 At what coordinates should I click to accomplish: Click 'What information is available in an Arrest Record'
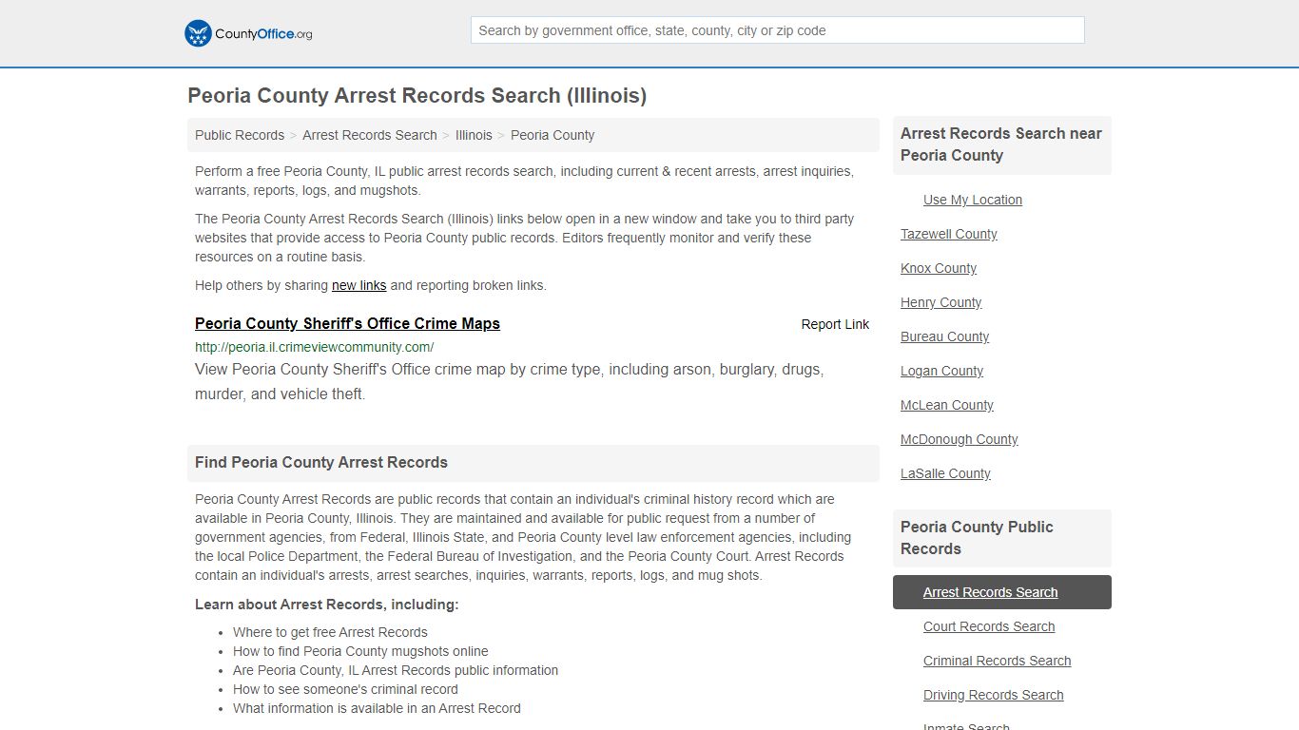coord(377,708)
